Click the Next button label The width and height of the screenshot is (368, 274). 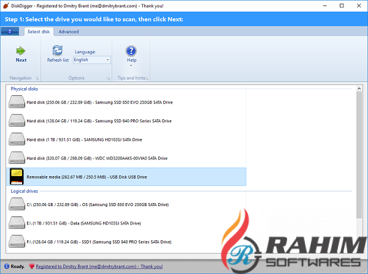click(x=21, y=60)
